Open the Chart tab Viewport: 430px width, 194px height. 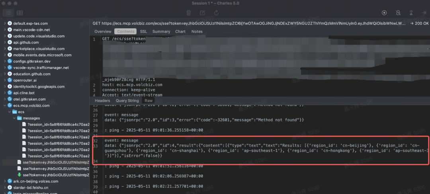pyautogui.click(x=180, y=31)
